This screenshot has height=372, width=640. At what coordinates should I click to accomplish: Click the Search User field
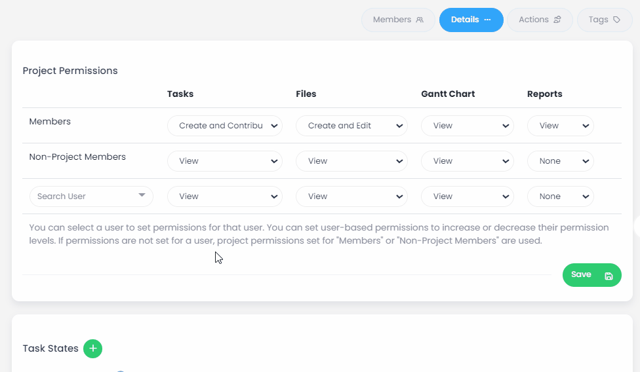tap(82, 196)
